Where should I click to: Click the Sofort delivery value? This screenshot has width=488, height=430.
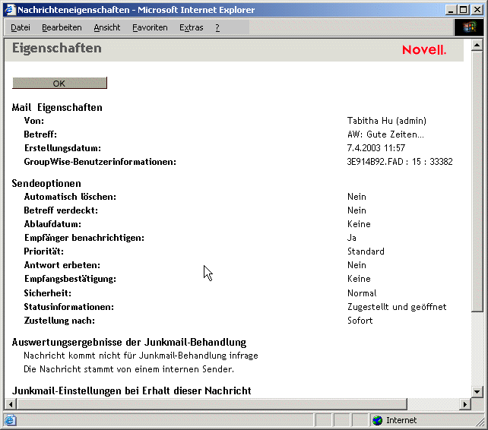(x=360, y=321)
